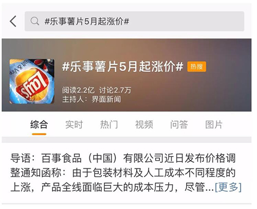257x209 pixels.
Task: Switch to the 实时 tab
Action: point(74,125)
